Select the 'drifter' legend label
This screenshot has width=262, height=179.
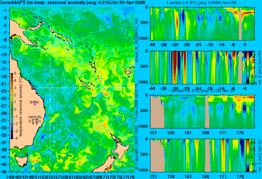click(35, 102)
